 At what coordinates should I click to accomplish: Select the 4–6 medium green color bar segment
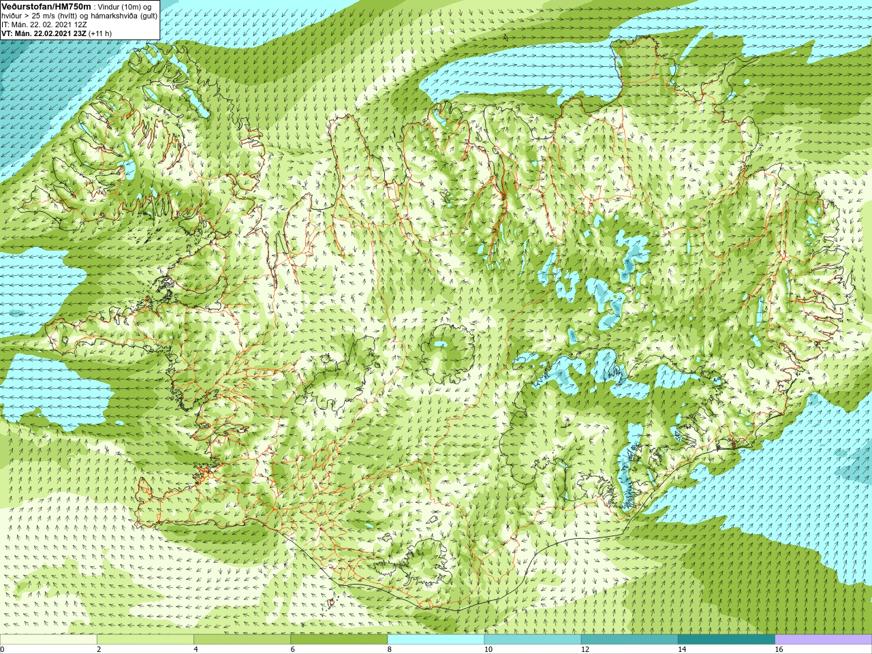(x=242, y=640)
